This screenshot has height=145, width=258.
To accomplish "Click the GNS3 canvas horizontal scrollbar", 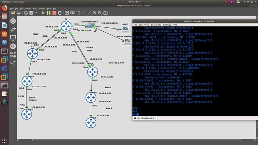I will point(137,140).
